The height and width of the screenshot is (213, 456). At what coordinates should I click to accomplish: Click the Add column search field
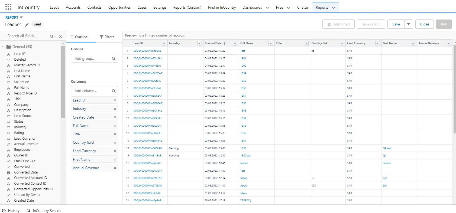[x=92, y=91]
